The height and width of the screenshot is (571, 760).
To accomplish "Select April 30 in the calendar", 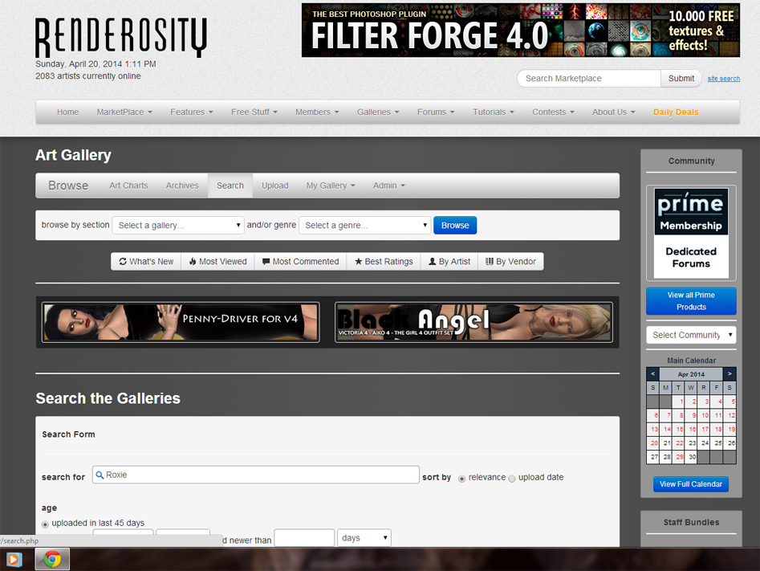I will 691,456.
